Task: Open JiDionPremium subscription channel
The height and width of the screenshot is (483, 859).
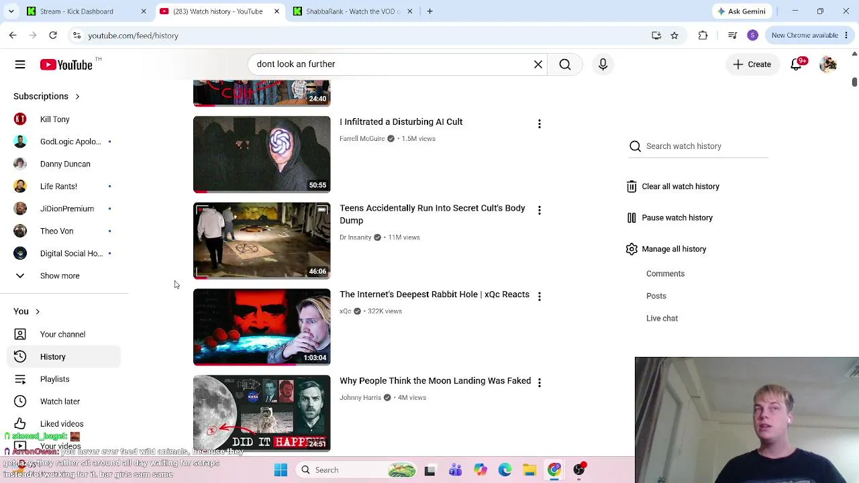Action: point(64,209)
